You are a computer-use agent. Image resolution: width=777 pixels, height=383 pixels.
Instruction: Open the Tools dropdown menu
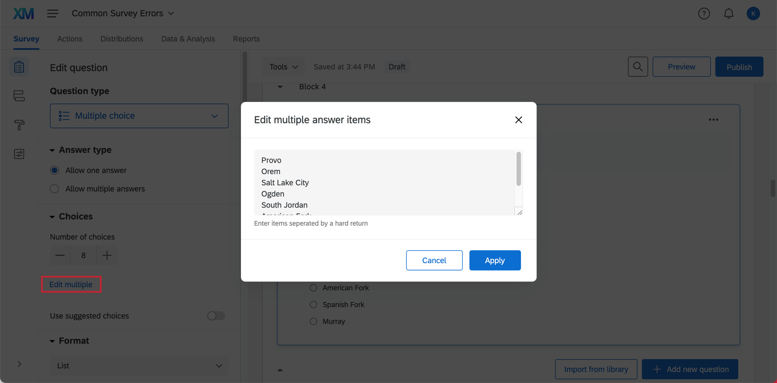pyautogui.click(x=283, y=67)
